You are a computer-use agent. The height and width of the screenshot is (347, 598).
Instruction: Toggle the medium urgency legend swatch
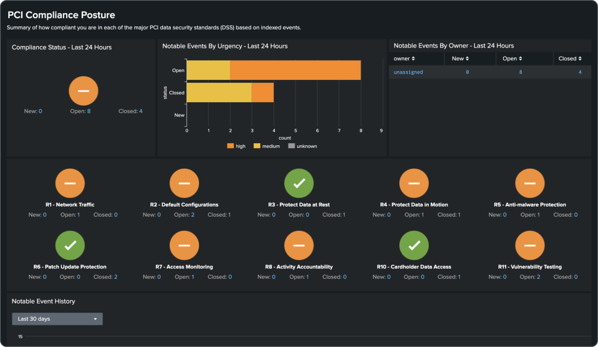[257, 146]
